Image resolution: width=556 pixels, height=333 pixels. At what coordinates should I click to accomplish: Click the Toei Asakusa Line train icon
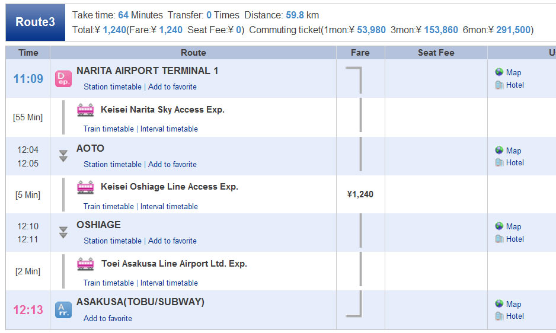[x=85, y=264]
